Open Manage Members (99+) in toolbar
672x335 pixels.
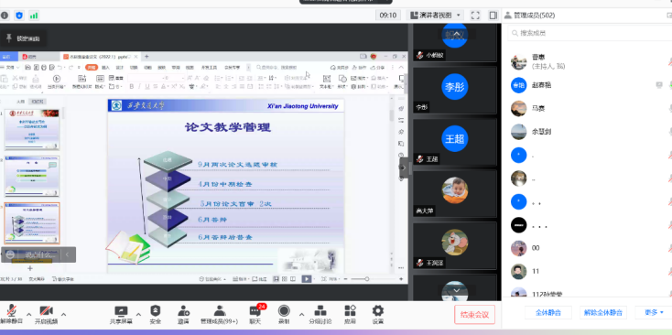219,315
